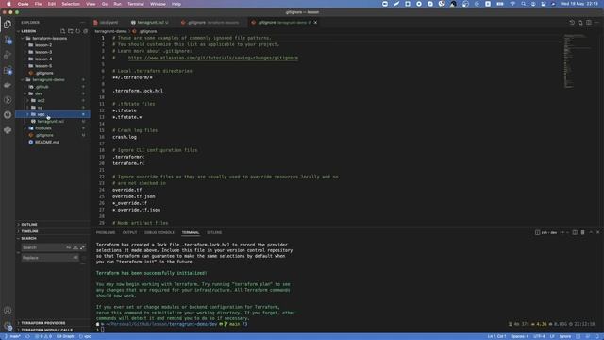Click UTF-8 encoding in status bar
The image size is (604, 340).
(539, 336)
